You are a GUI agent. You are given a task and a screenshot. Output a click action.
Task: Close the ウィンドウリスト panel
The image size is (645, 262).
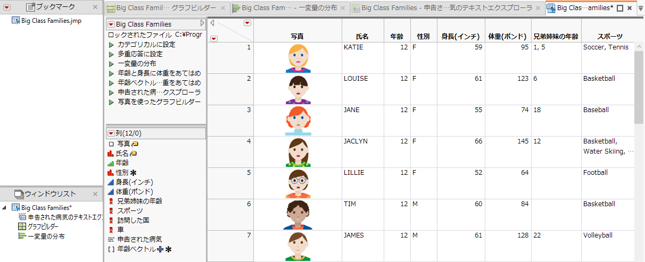(95, 194)
